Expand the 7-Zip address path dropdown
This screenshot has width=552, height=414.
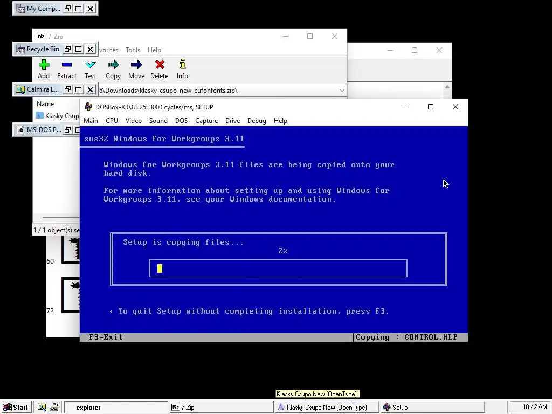(342, 91)
